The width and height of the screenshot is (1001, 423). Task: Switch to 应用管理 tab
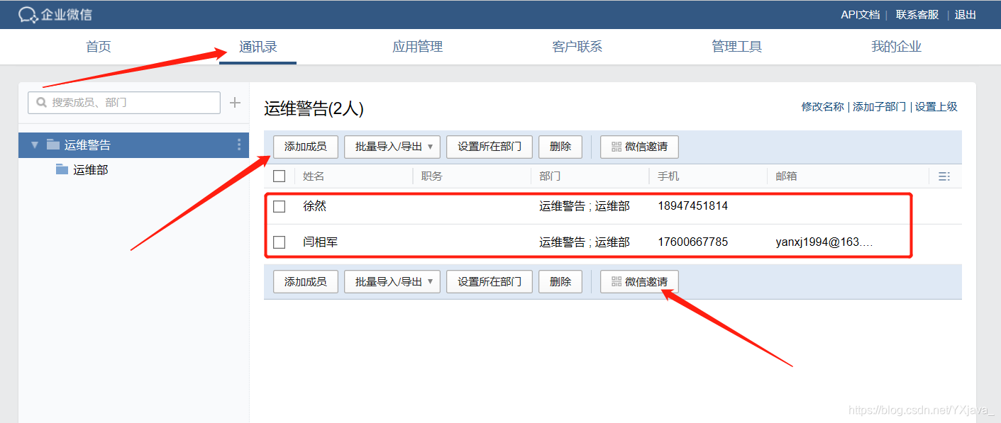pyautogui.click(x=417, y=47)
